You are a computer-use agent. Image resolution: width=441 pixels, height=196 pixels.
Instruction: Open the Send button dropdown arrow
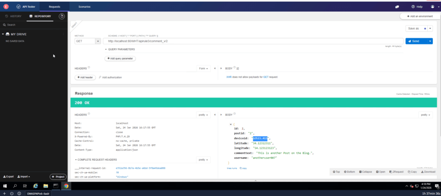(430, 41)
